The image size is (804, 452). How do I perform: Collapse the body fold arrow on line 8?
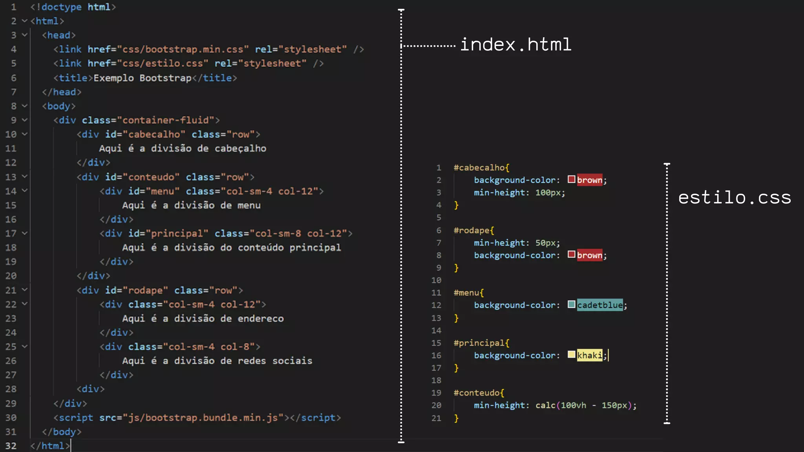point(24,106)
